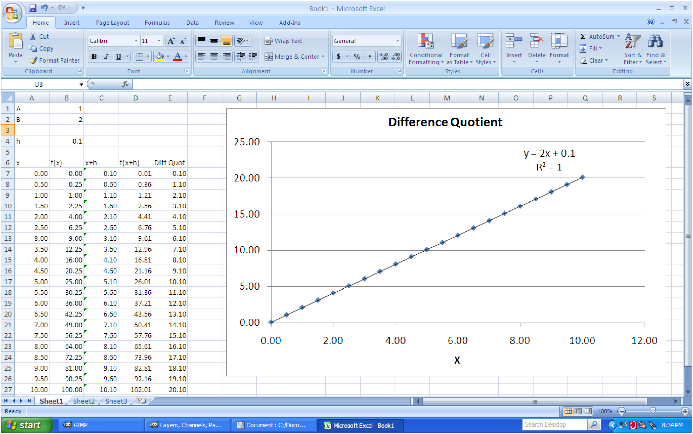This screenshot has width=693, height=434.
Task: Set Middle Align vertical alignment
Action: 214,41
